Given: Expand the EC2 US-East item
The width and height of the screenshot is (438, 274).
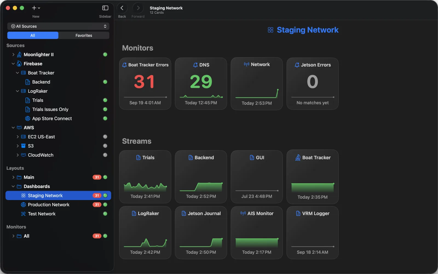Looking at the screenshot, I should (x=18, y=137).
